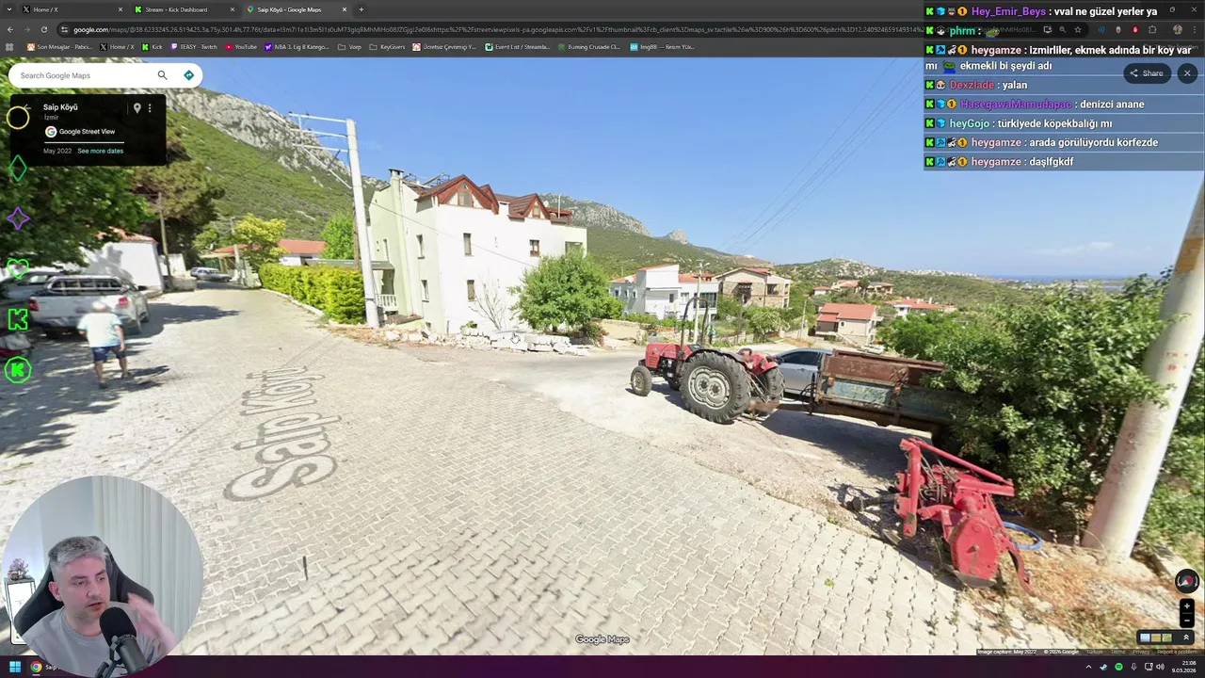1205x678 pixels.
Task: Open the 'Burning Crusade Cl...' bookmark
Action: point(589,46)
